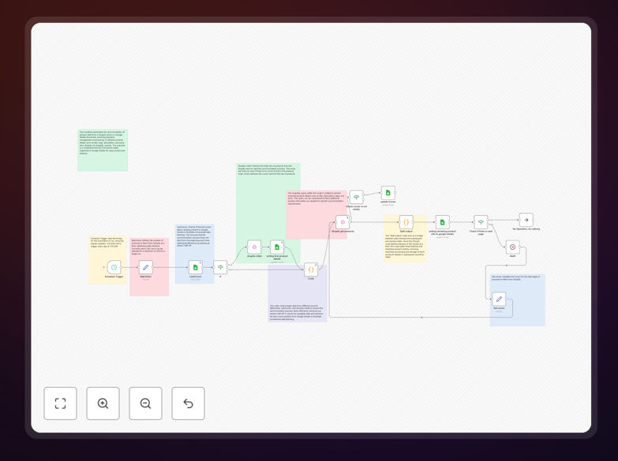The width and height of the screenshot is (618, 461).
Task: Click the fit-to-view button
Action: click(x=60, y=403)
